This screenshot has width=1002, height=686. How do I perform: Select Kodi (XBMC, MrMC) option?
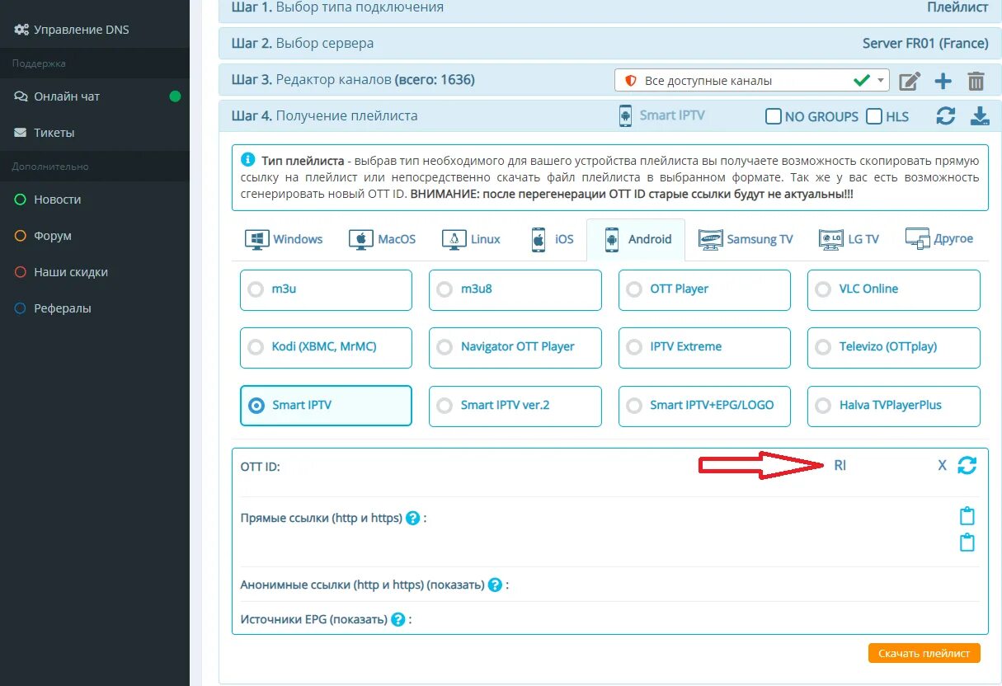326,347
